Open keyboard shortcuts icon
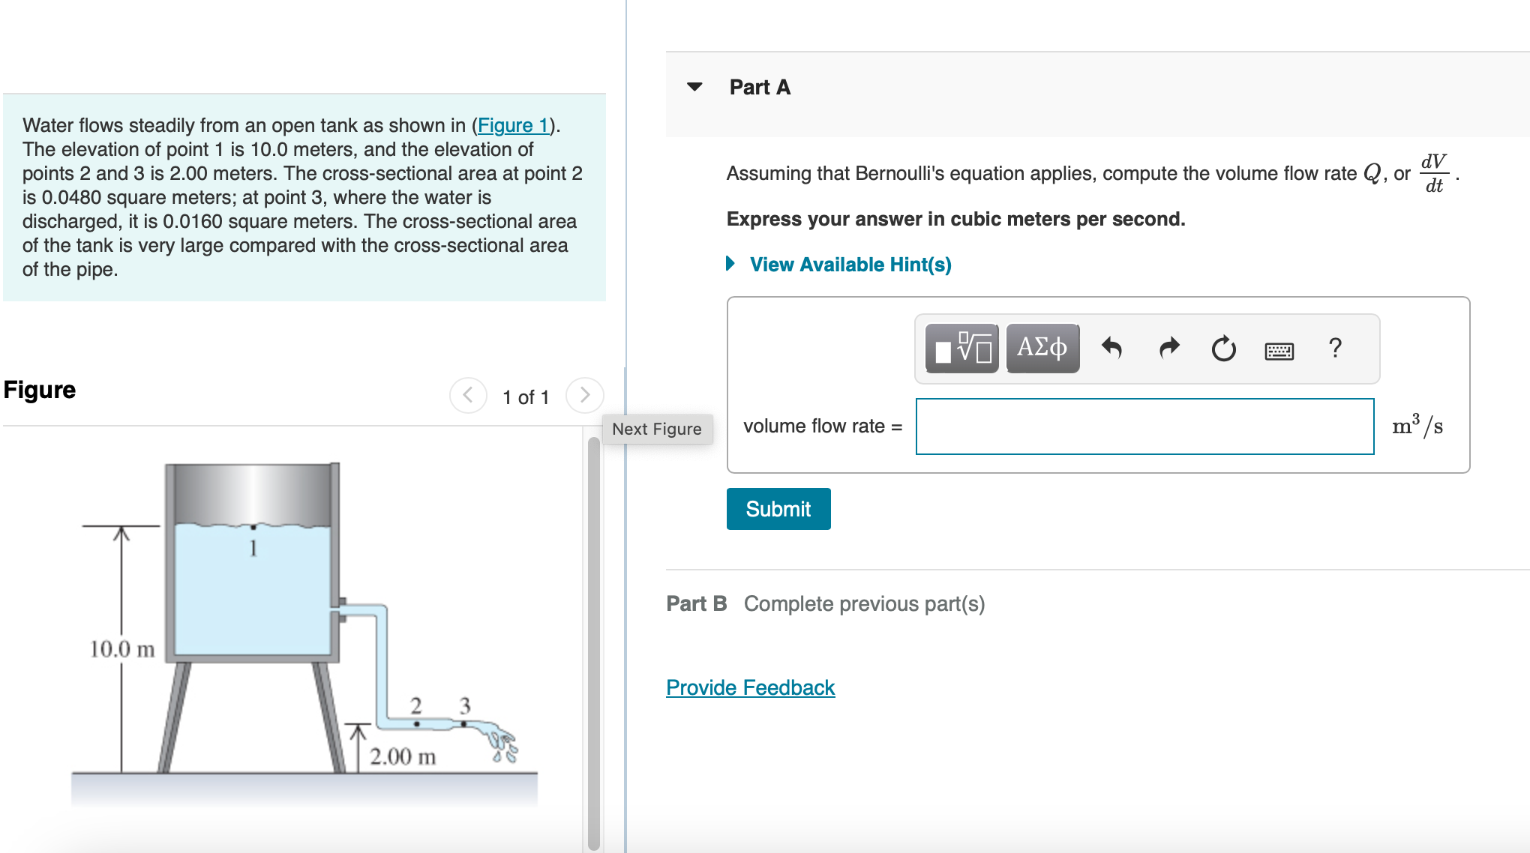 point(1279,351)
